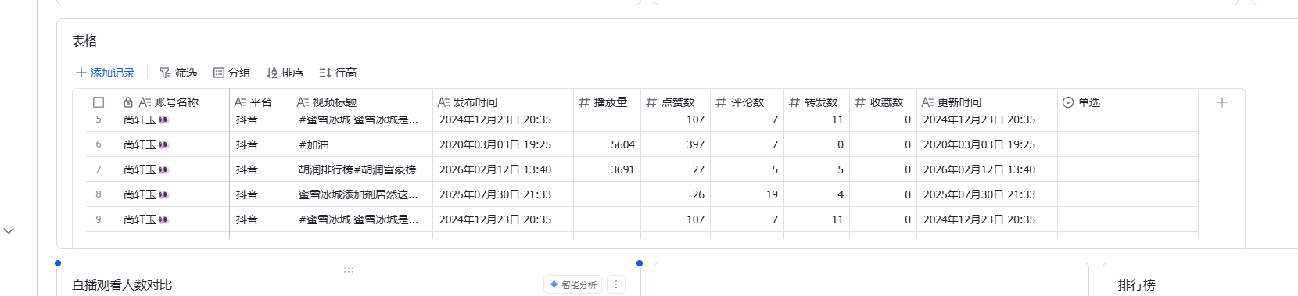Select row number 9
The height and width of the screenshot is (296, 1298).
[x=99, y=219]
